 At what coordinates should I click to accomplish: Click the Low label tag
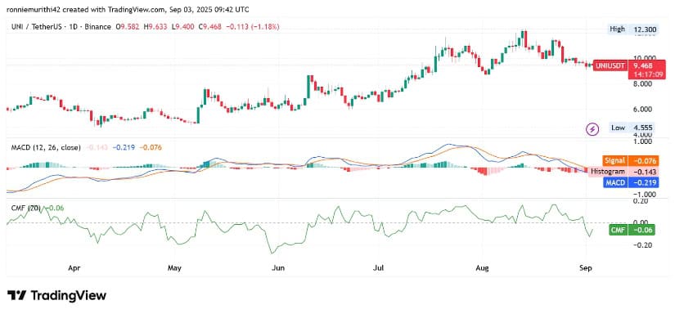click(618, 128)
